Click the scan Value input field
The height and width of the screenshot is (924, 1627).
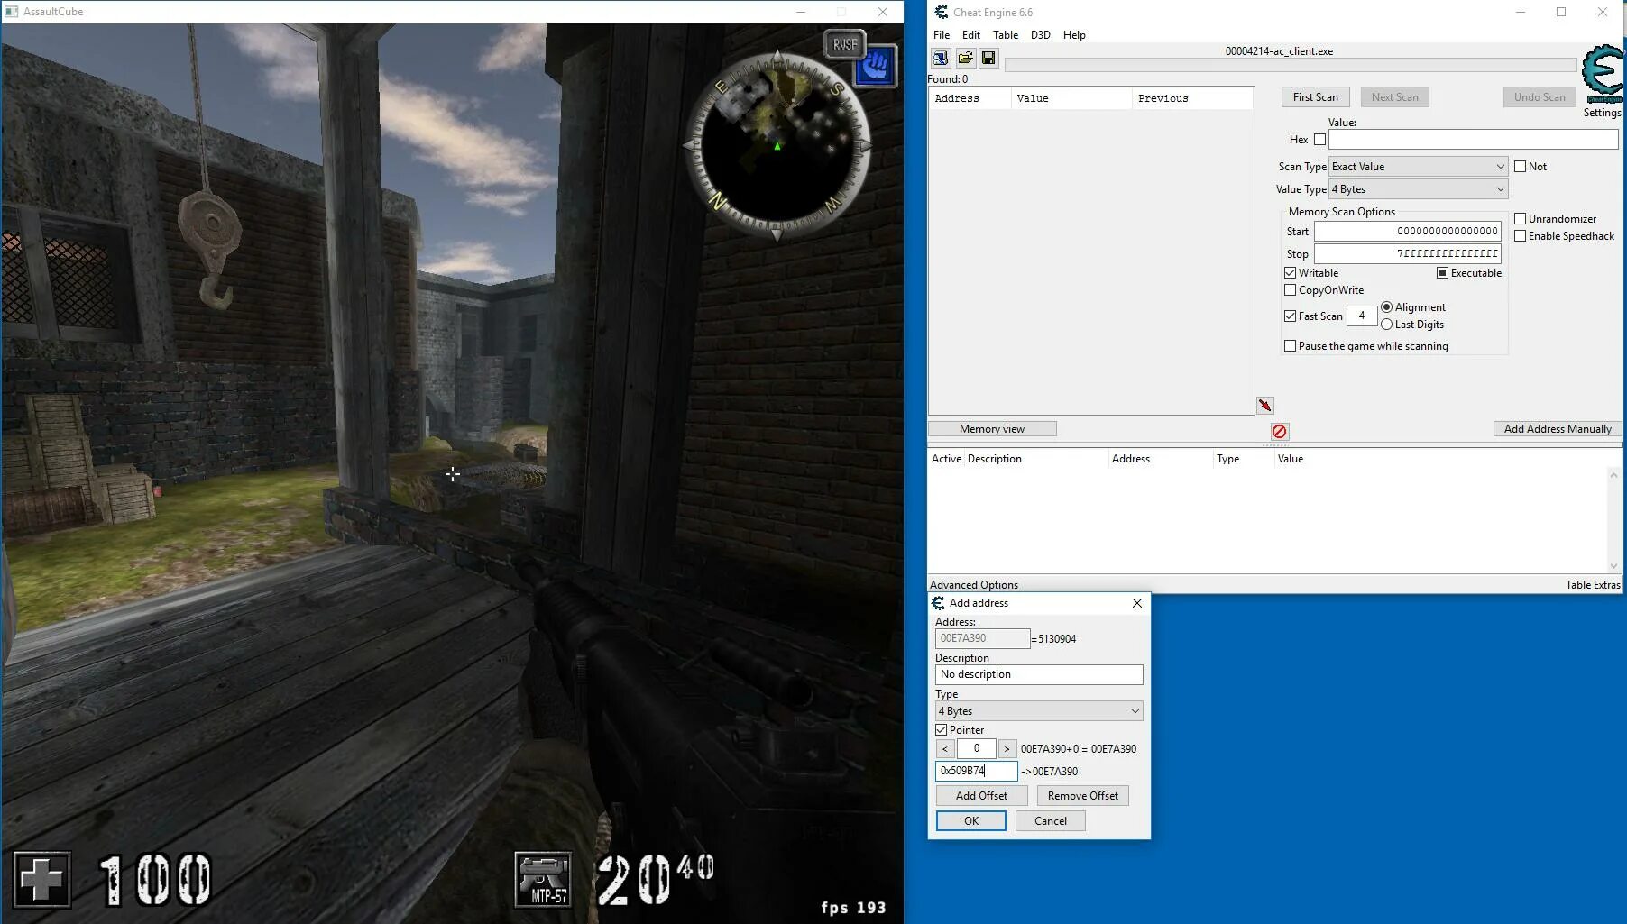point(1473,140)
